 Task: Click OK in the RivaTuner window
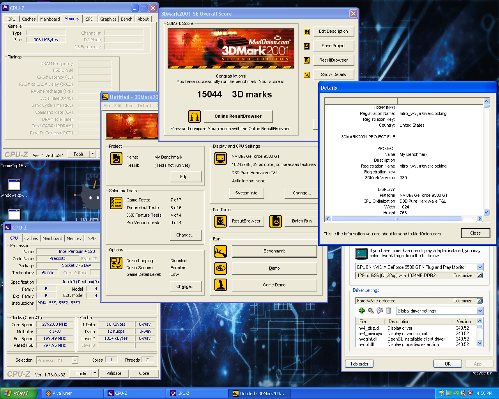448,364
